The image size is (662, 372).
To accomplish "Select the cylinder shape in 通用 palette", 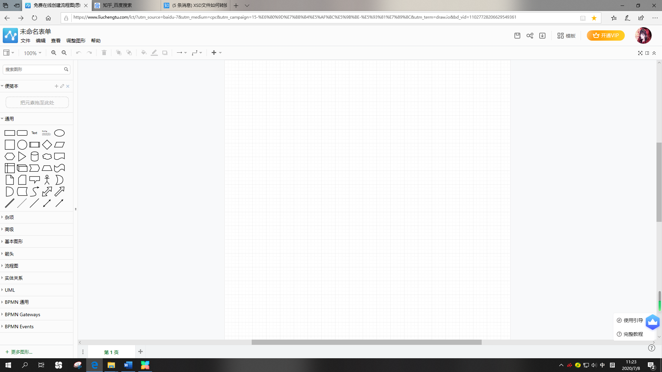I will (x=34, y=156).
